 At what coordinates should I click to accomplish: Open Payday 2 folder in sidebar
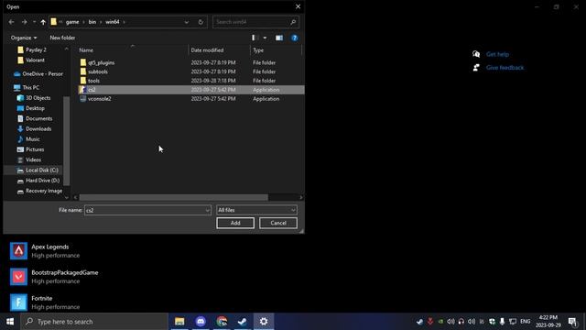[x=36, y=49]
